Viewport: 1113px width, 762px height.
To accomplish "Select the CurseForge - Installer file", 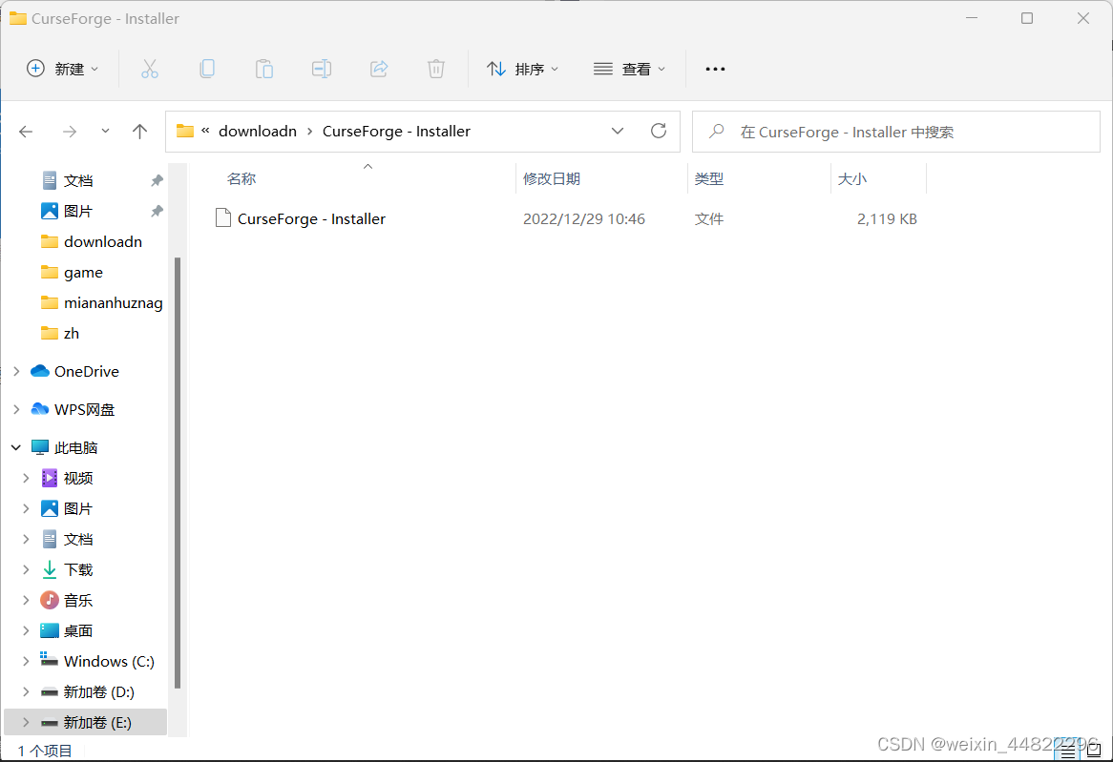I will coord(311,218).
